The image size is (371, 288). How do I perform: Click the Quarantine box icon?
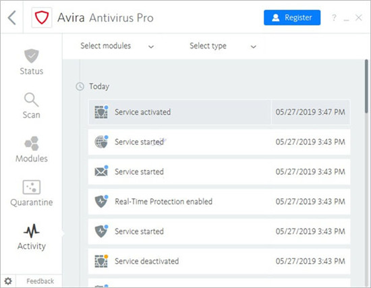[32, 187]
